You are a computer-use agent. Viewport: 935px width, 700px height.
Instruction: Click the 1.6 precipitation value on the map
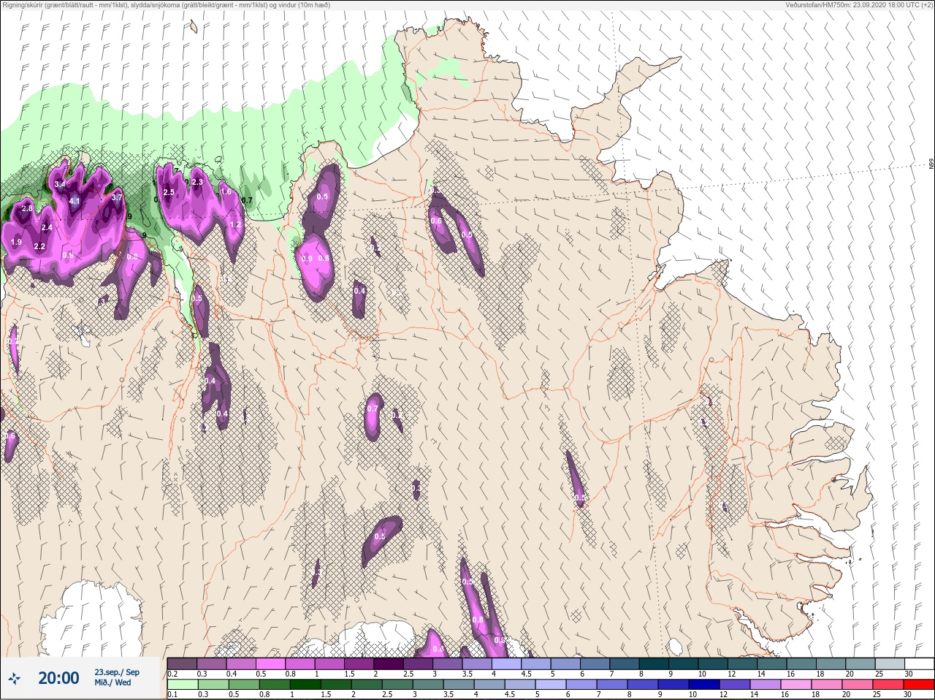tap(226, 191)
